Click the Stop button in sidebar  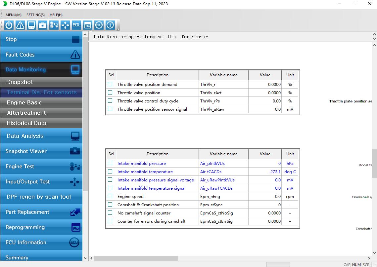tap(41, 39)
